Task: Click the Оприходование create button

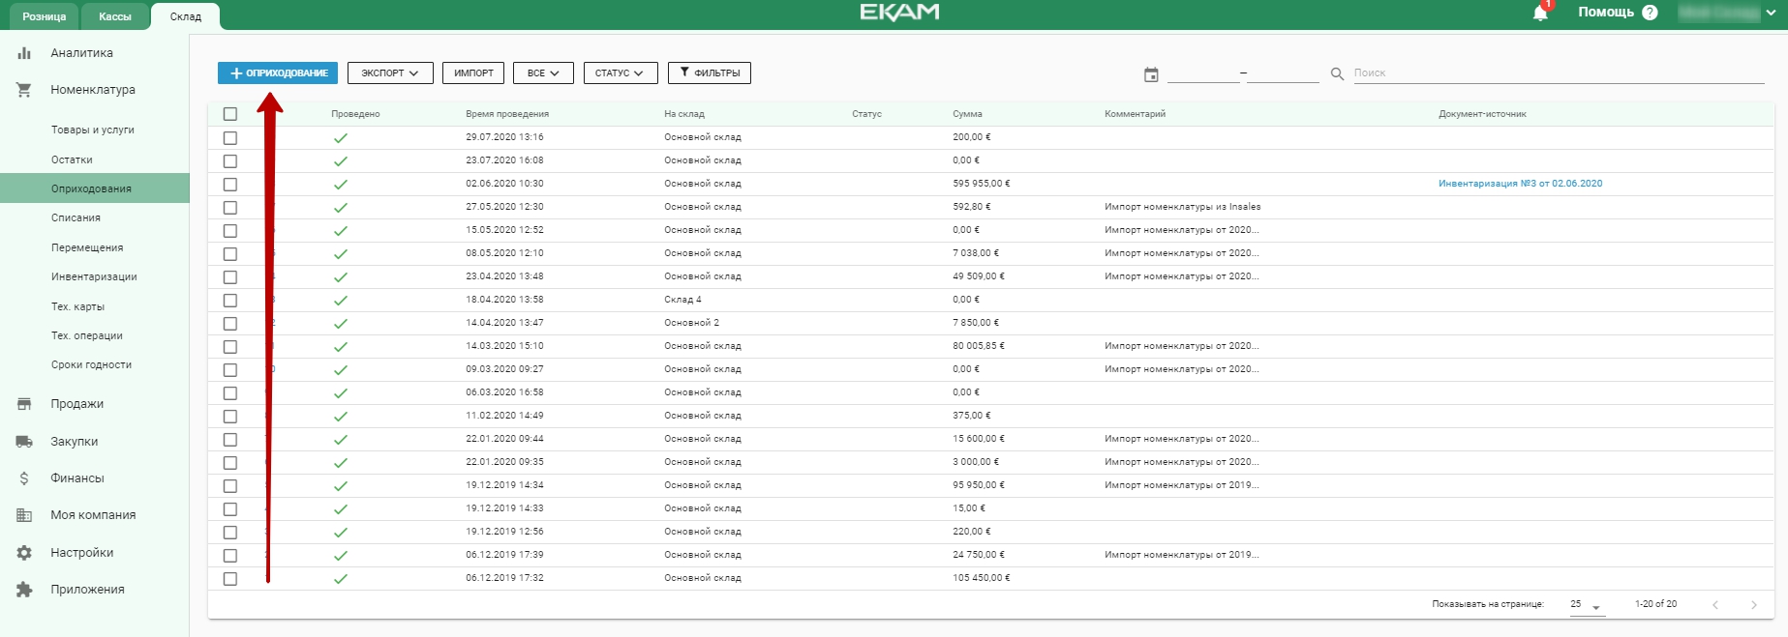Action: click(x=278, y=73)
